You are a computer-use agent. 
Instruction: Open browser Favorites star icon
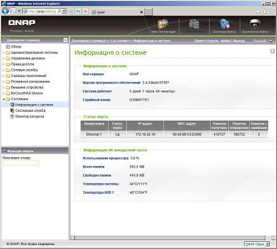pos(265,12)
